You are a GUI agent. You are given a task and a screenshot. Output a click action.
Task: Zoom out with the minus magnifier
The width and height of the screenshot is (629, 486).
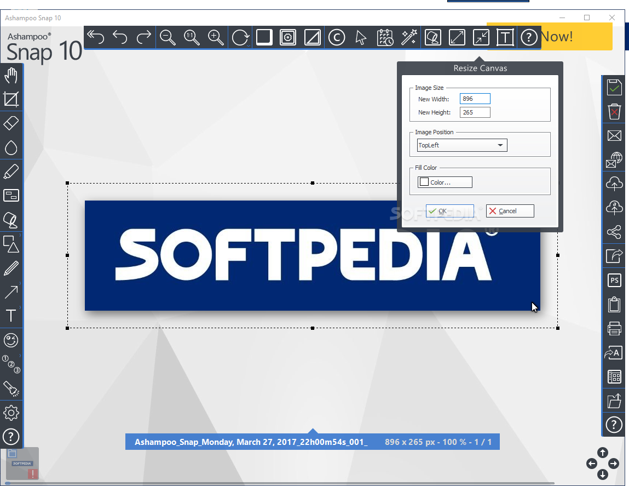[168, 37]
